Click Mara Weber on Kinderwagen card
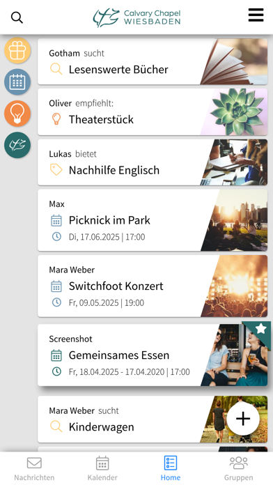 click(72, 410)
